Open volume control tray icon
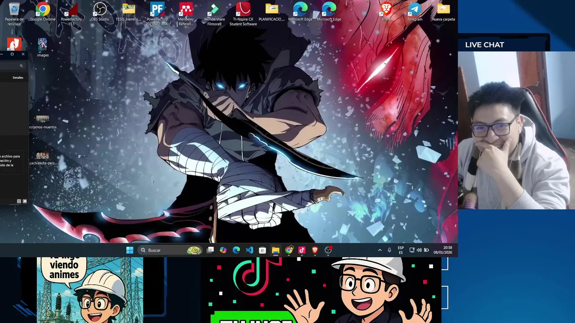Viewport: 575px width, 323px height. pyautogui.click(x=419, y=250)
